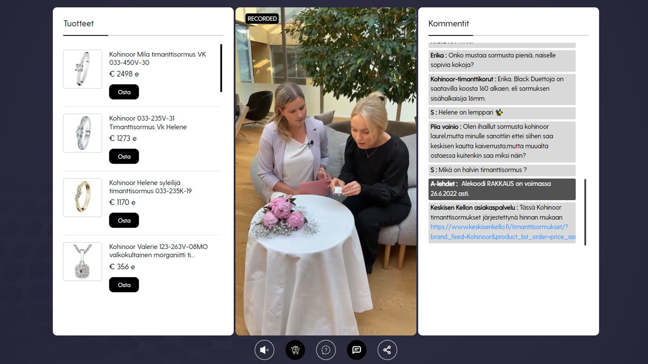Click the RECORDED badge on the video

click(x=262, y=19)
